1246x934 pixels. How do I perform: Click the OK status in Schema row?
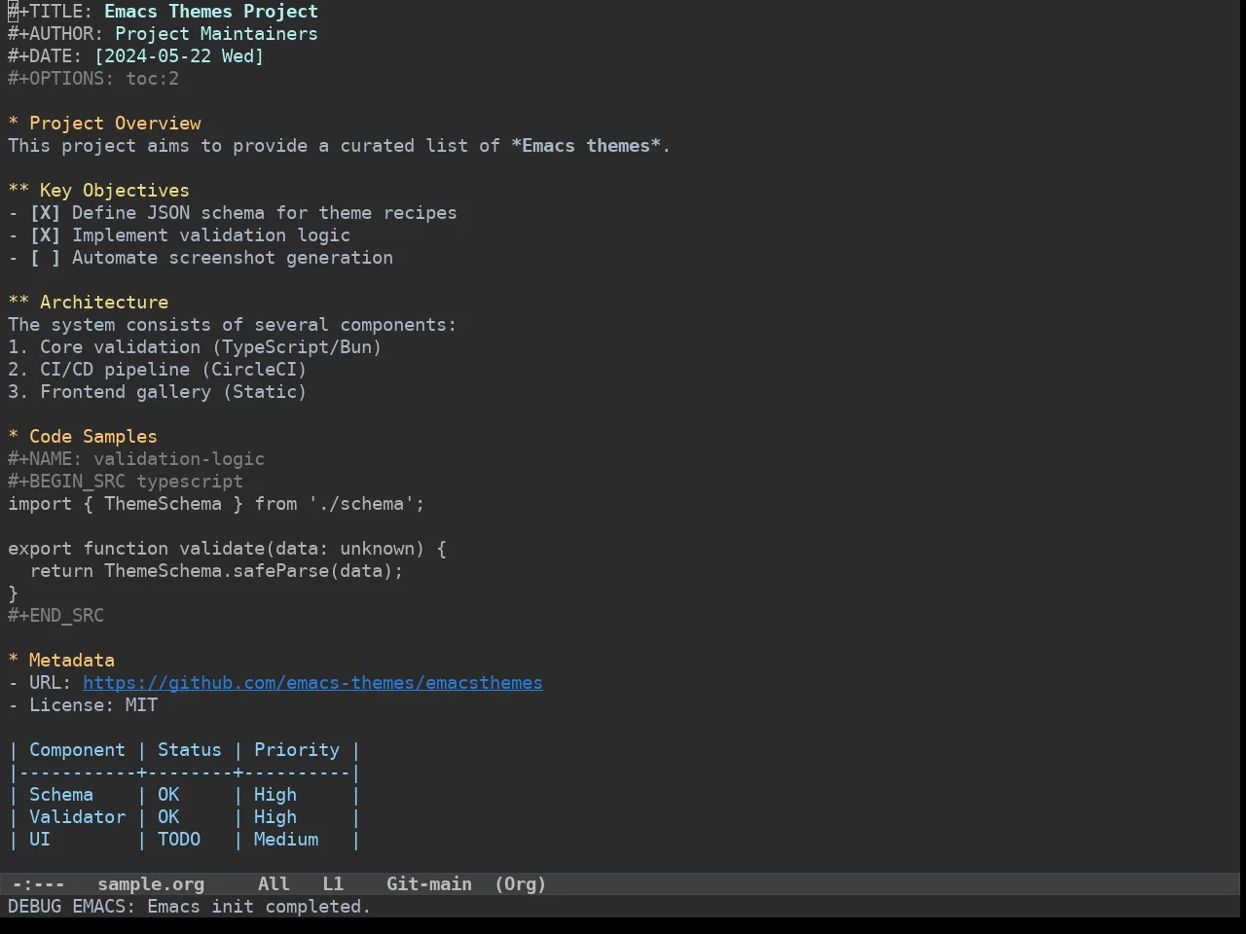(x=168, y=795)
